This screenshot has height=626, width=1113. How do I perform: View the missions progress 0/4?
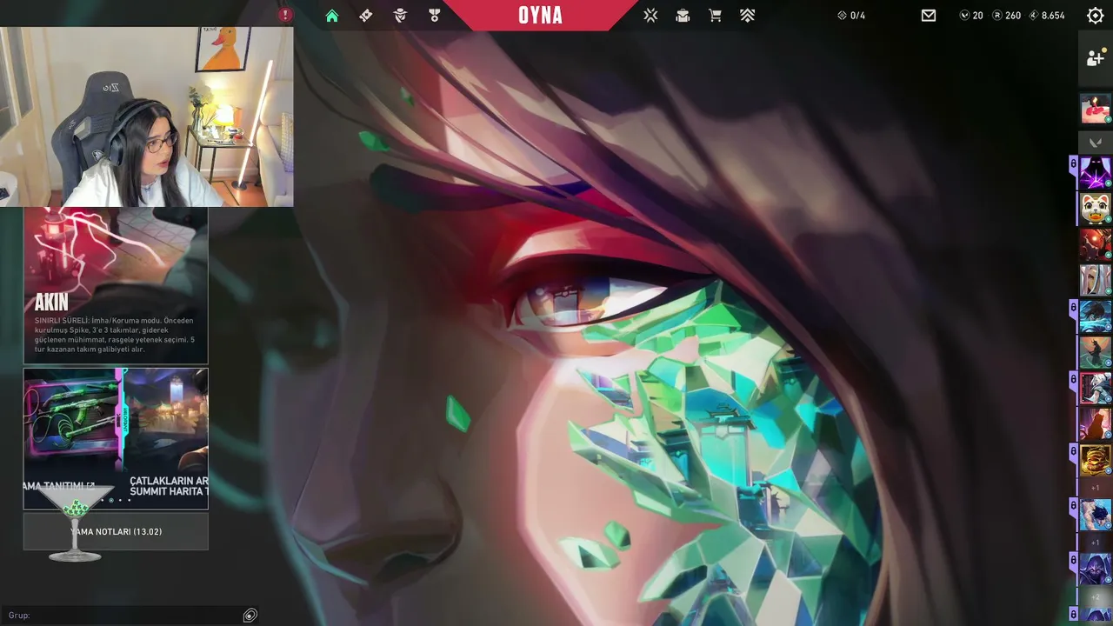pyautogui.click(x=851, y=16)
